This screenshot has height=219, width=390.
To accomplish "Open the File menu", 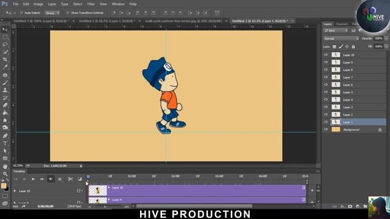I will coord(15,4).
